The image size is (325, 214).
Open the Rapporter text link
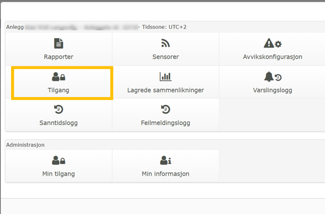pos(59,57)
